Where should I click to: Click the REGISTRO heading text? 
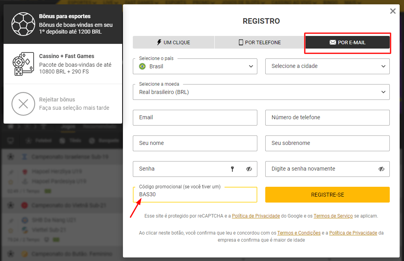click(261, 21)
